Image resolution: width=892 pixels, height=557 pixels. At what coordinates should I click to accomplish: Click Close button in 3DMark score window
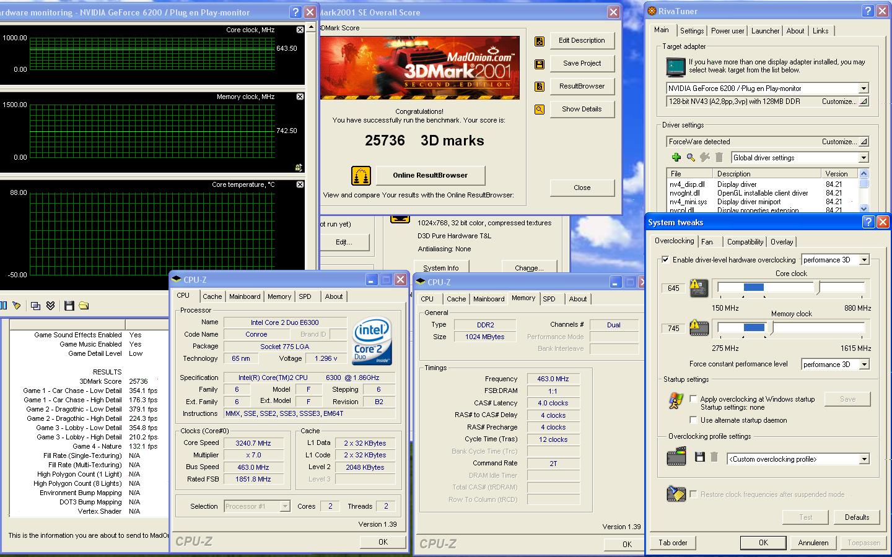[x=582, y=188]
